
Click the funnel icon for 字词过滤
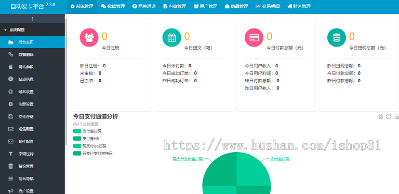click(x=11, y=154)
